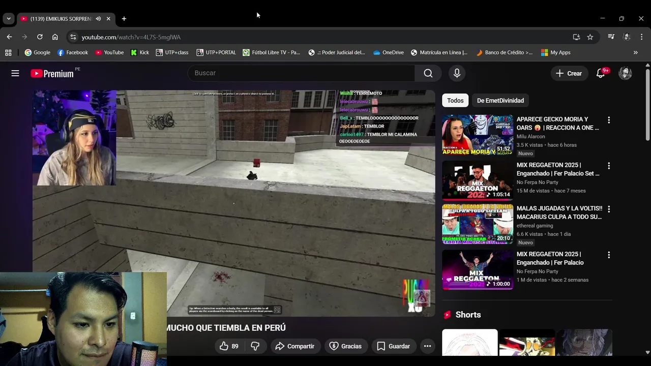Open the Fútbol Libre TV bookmark
The image size is (651, 366).
coord(272,52)
